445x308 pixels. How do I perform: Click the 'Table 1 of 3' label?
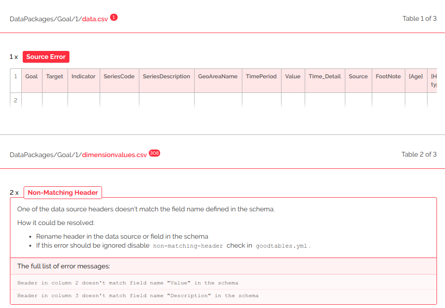419,19
